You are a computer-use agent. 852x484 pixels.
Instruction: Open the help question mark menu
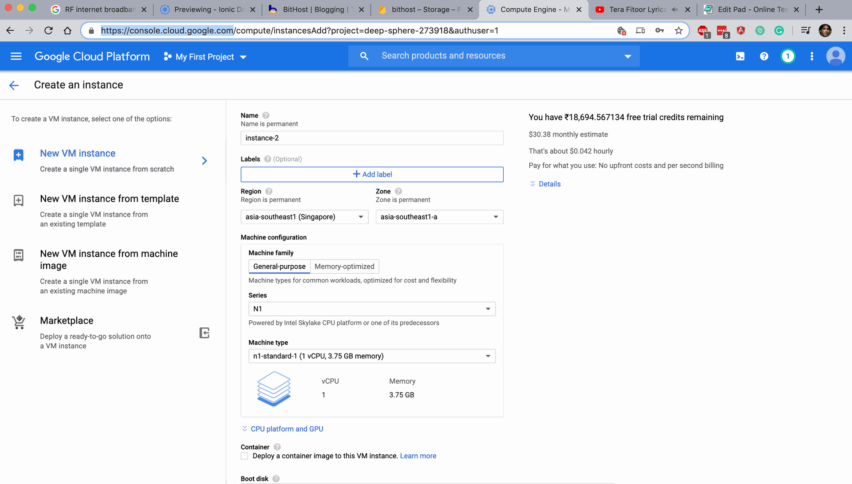tap(764, 56)
